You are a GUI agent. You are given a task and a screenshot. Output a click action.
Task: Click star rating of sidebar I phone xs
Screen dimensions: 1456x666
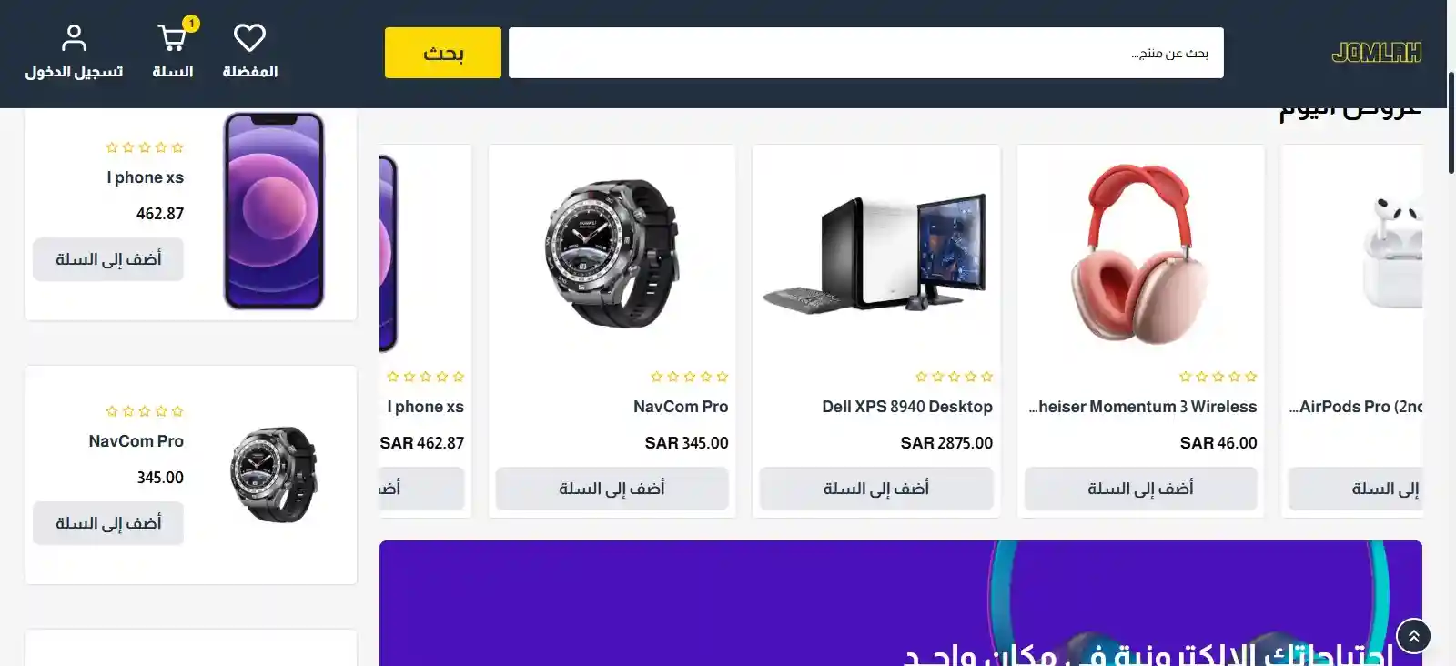(x=145, y=147)
